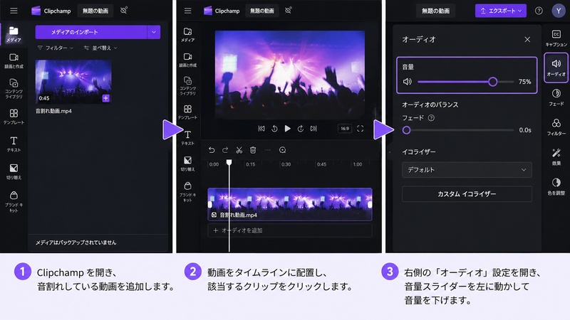Open 切り替え transitions in left panel sidebar
The image size is (570, 320).
tap(14, 171)
